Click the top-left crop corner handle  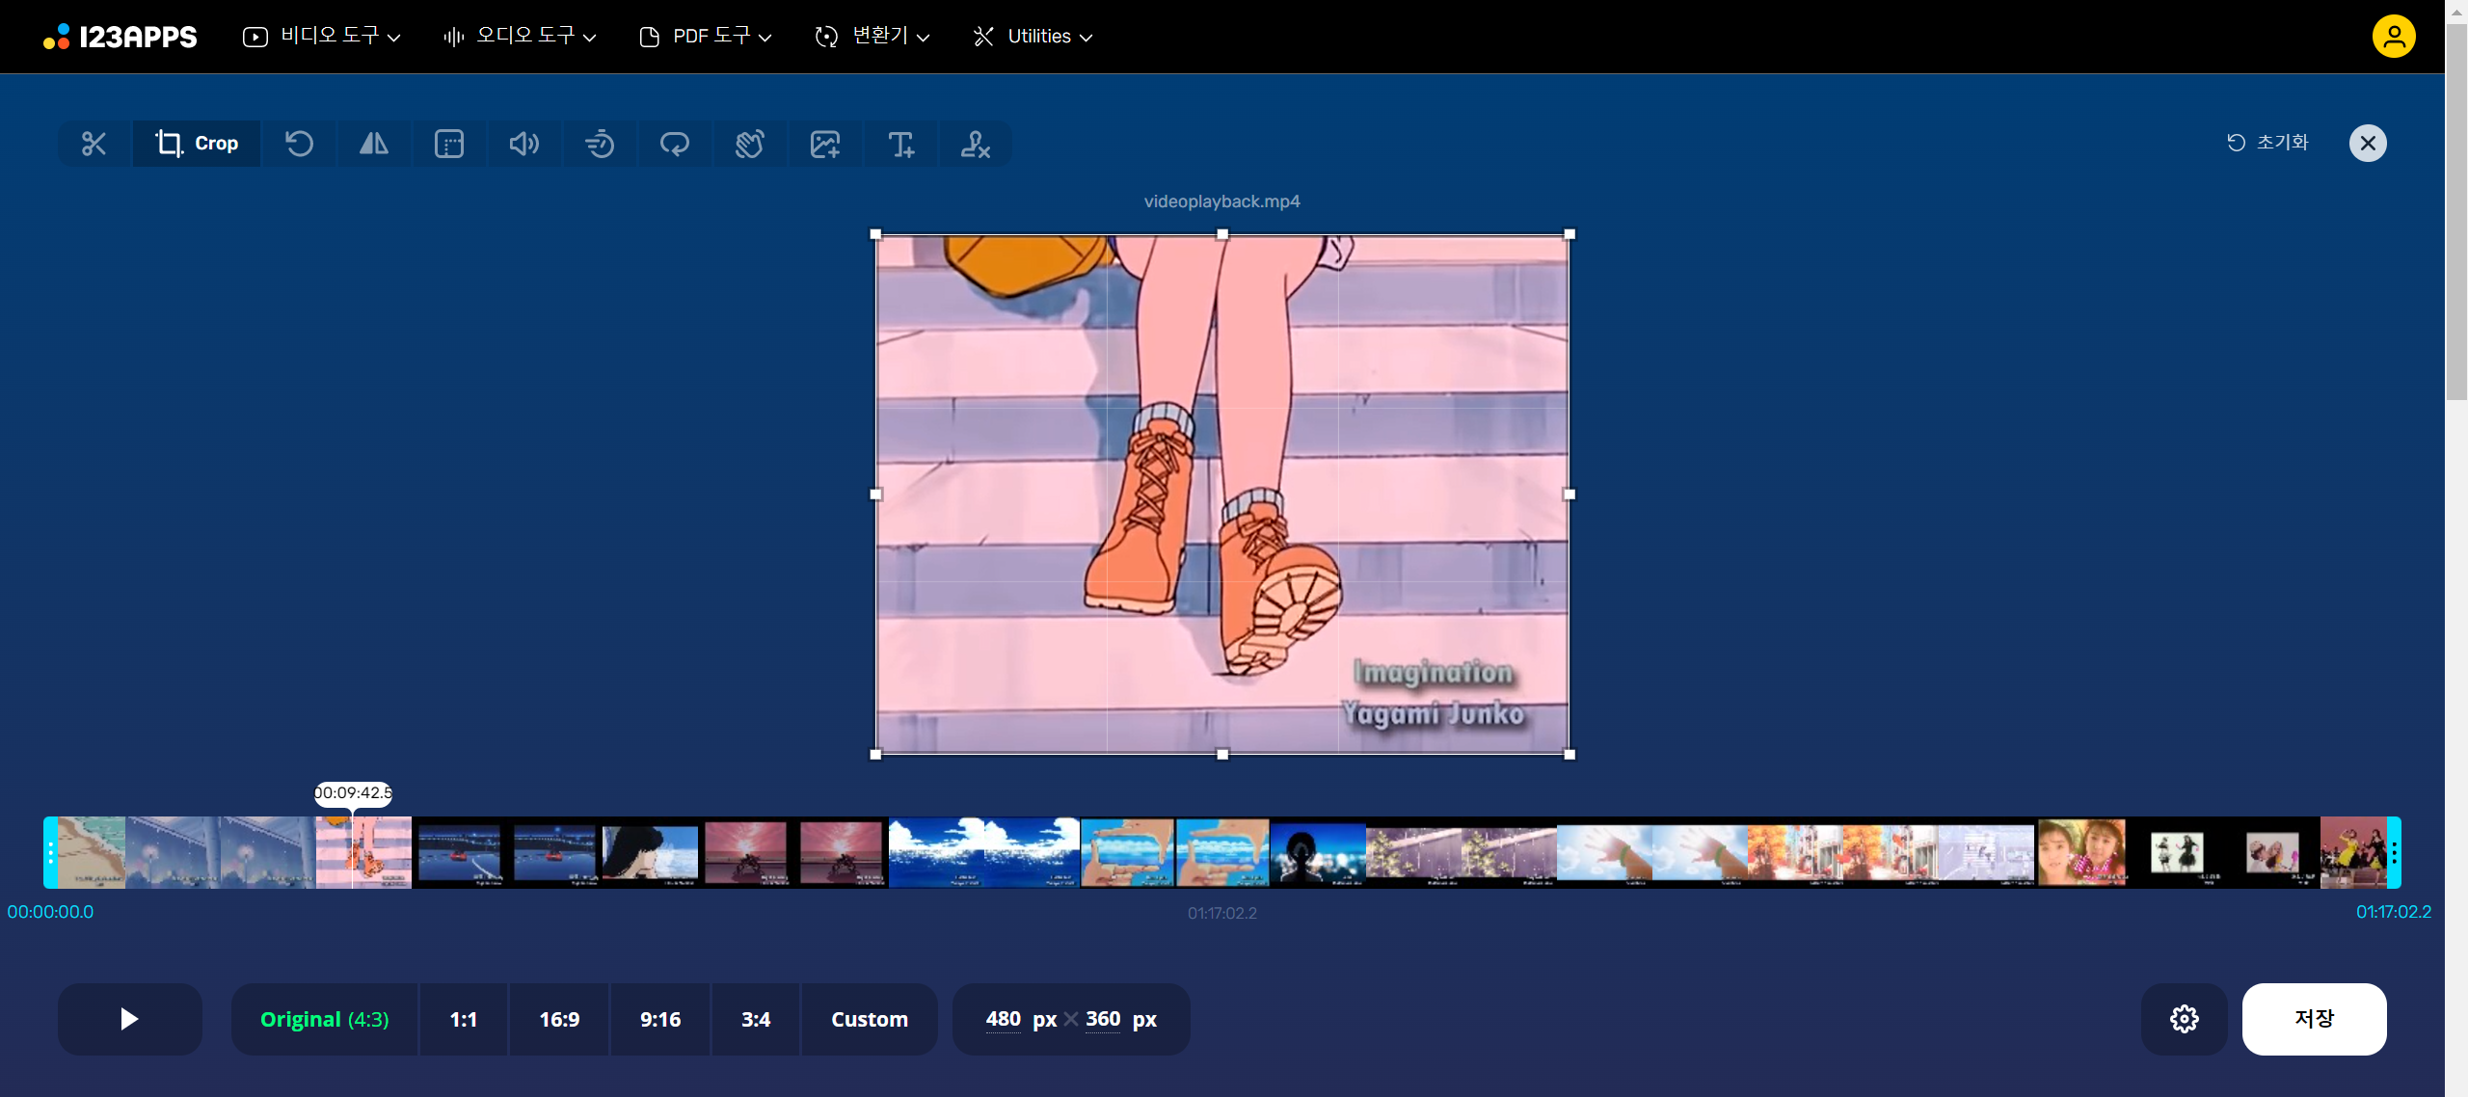875,234
